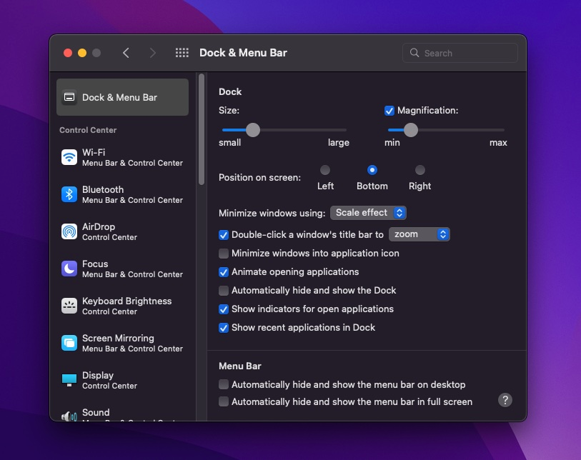Click the 'max' magnification label
This screenshot has width=581, height=460.
tap(498, 143)
